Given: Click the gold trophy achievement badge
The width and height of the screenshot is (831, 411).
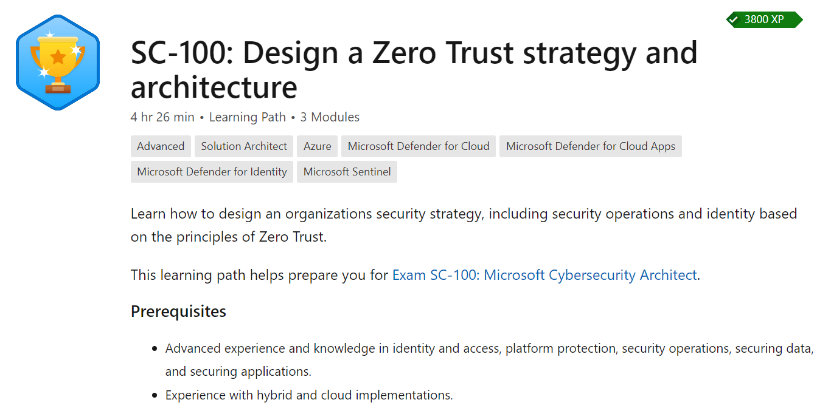Looking at the screenshot, I should pyautogui.click(x=58, y=63).
